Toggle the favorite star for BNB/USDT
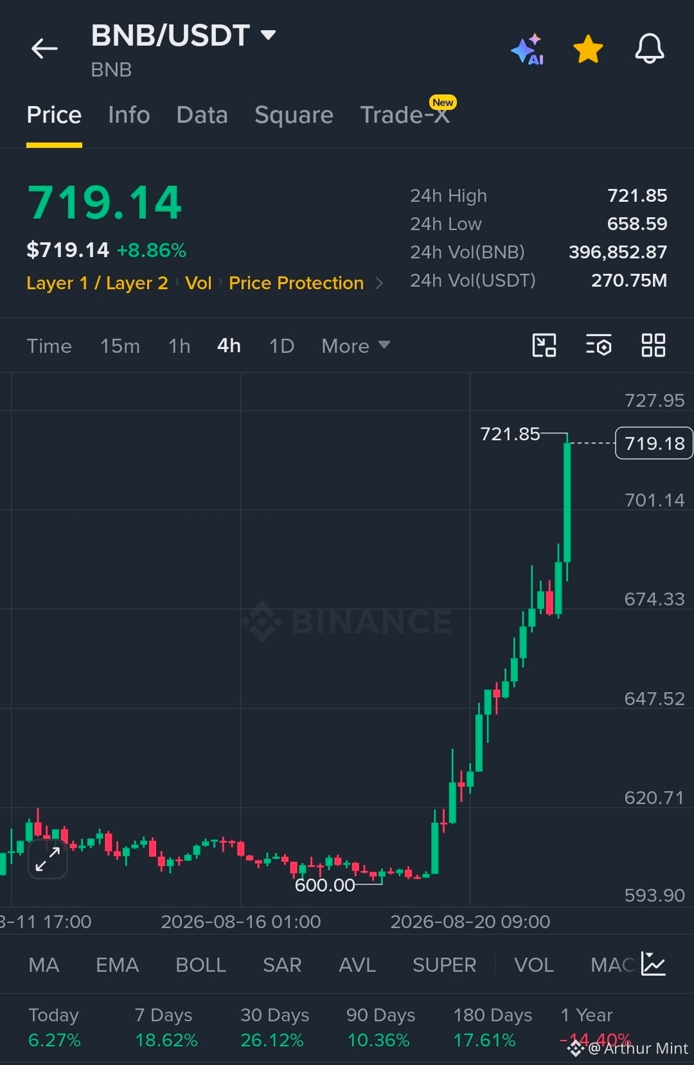The width and height of the screenshot is (694, 1065). 588,49
